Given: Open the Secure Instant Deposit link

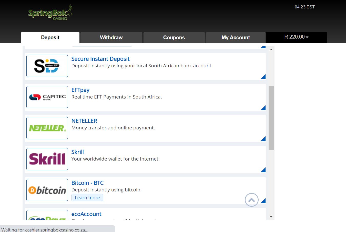Looking at the screenshot, I should (100, 59).
